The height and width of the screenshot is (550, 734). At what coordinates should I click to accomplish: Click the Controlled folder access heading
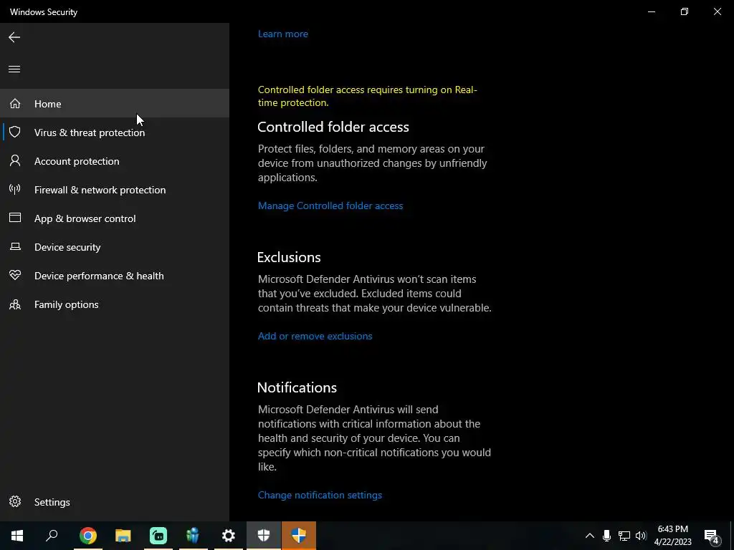(x=333, y=127)
